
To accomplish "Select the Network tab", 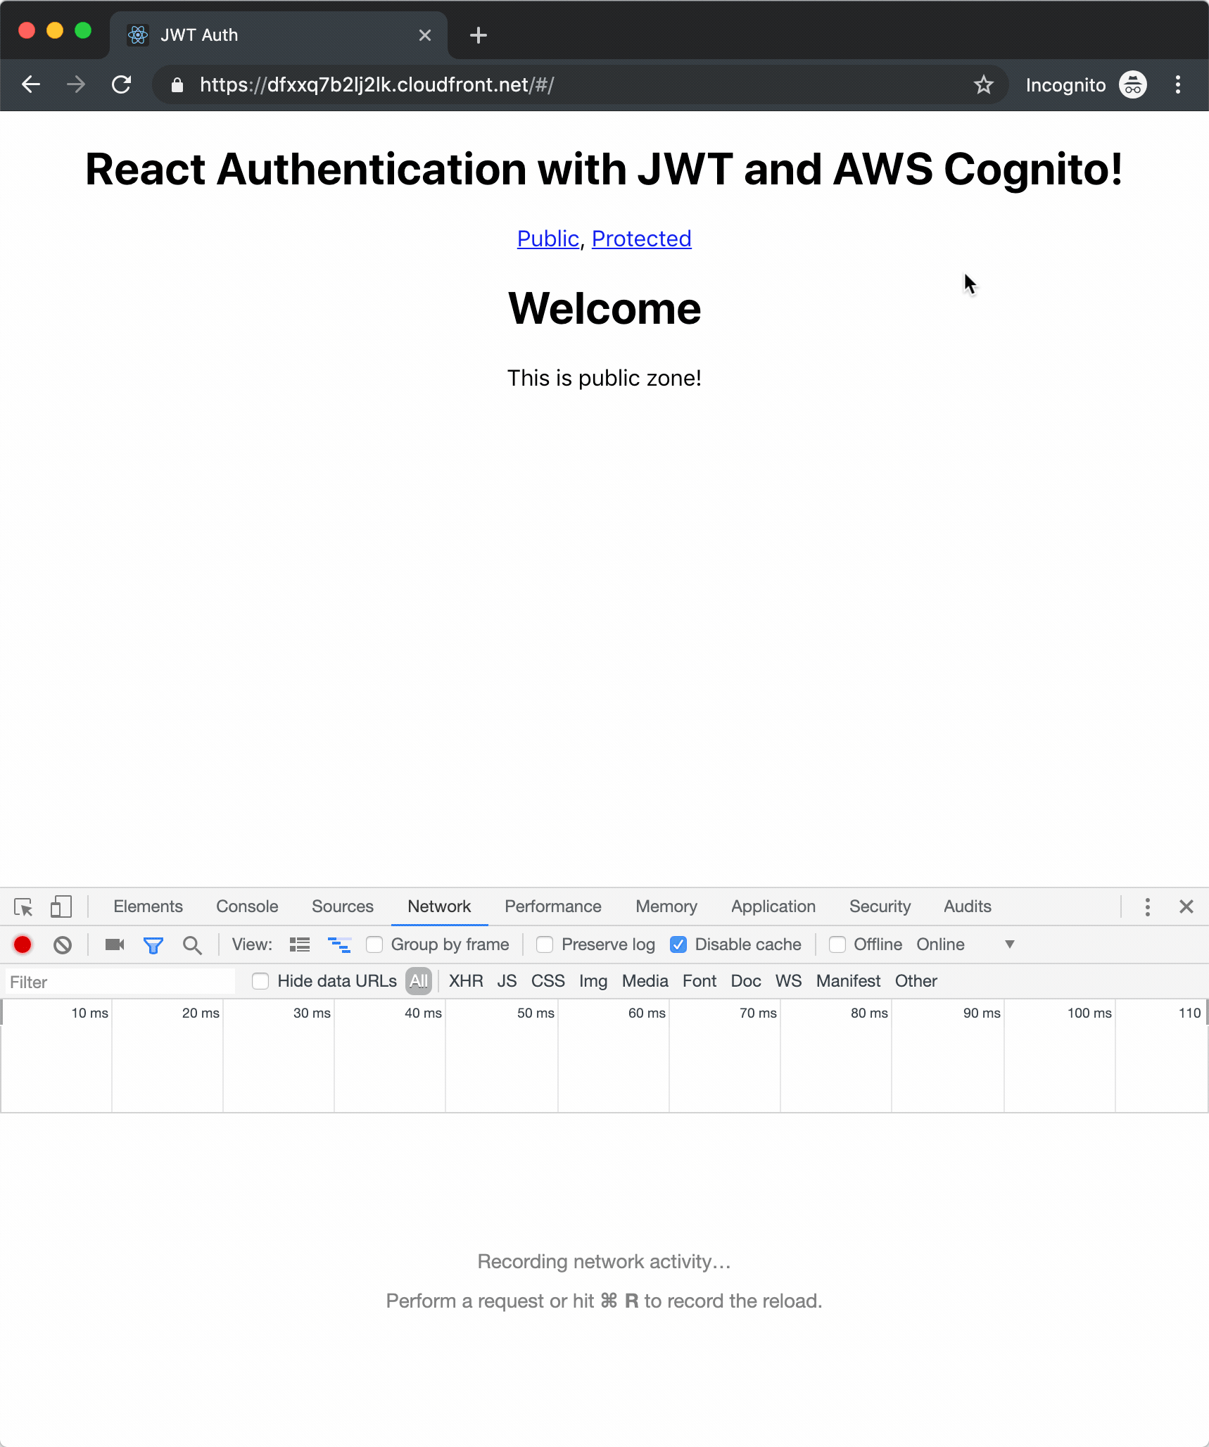I will click(x=439, y=906).
